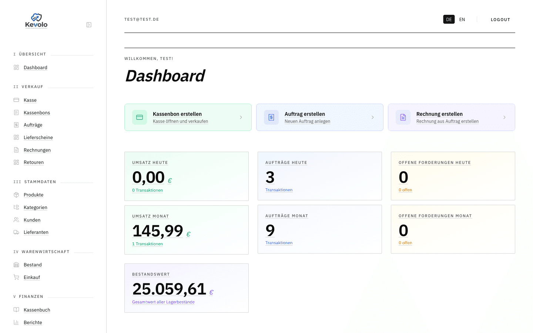Click the Lieferscheine icon in sidebar
This screenshot has height=333, width=533.
pyautogui.click(x=16, y=137)
